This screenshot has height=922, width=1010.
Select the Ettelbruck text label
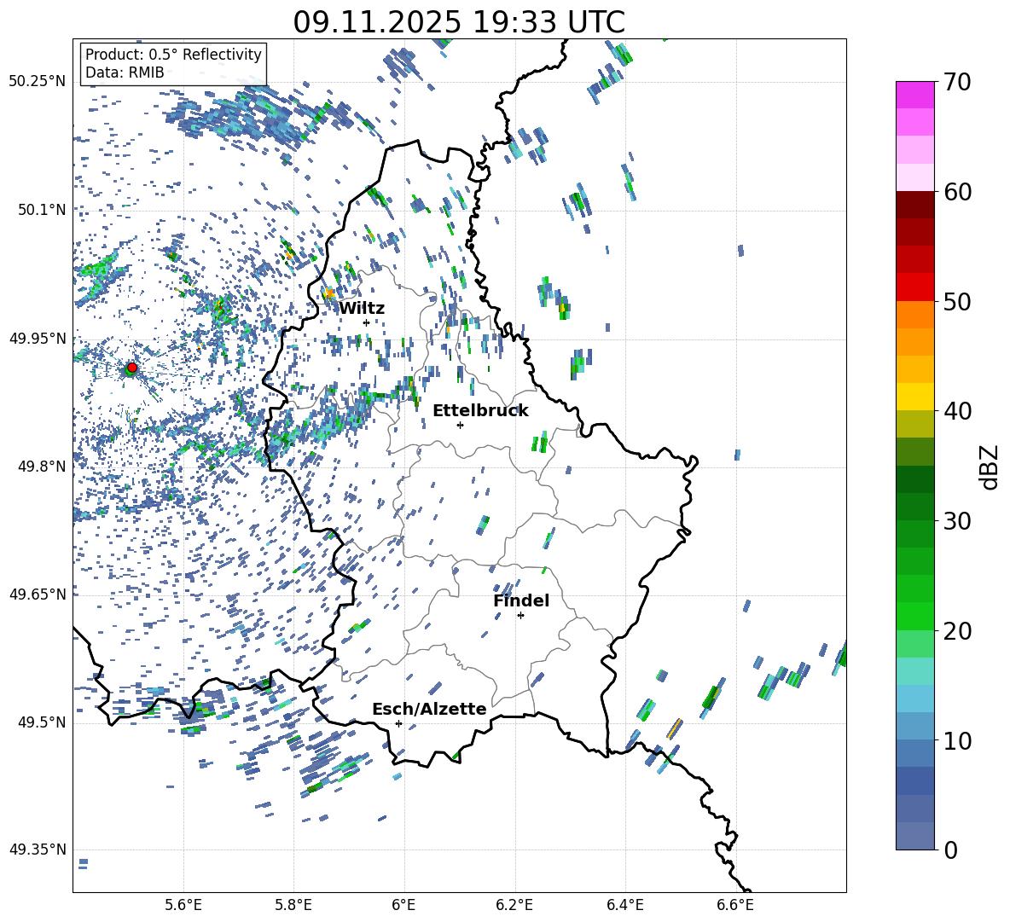click(x=479, y=410)
